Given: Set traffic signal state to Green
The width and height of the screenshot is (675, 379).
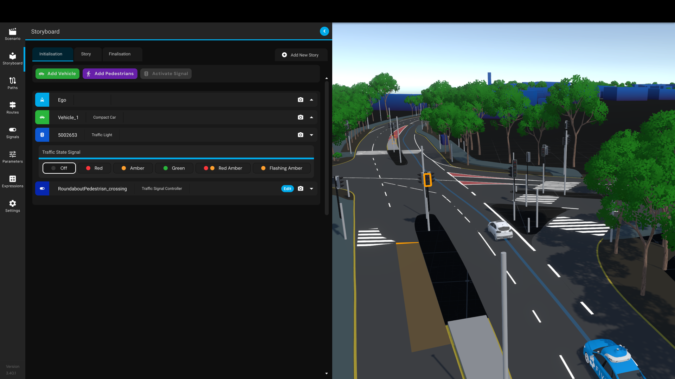Looking at the screenshot, I should tap(174, 168).
